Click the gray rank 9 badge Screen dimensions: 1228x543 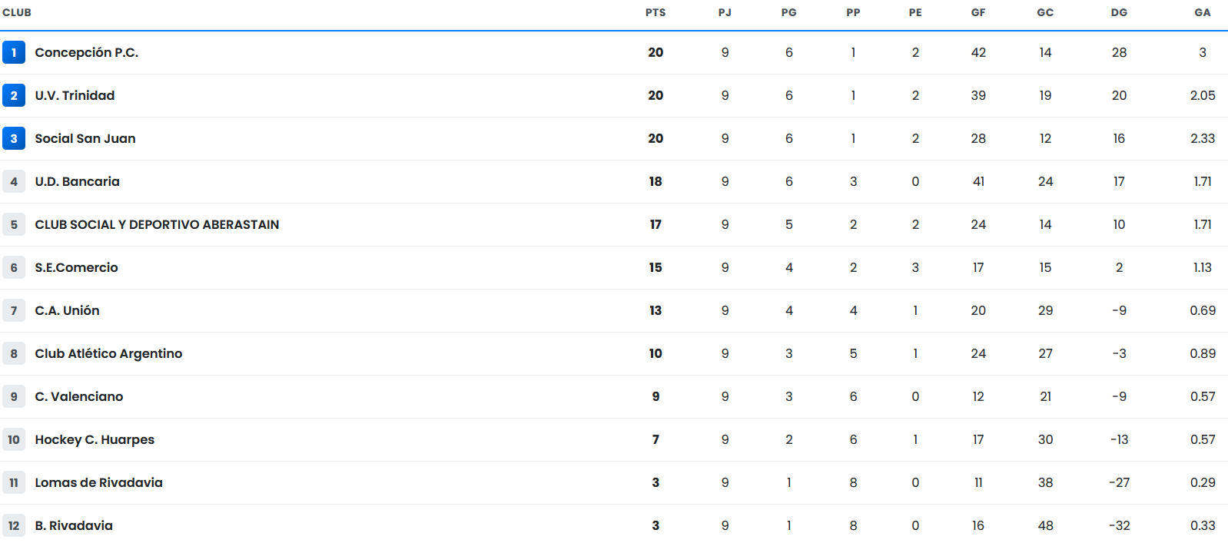[x=14, y=396]
